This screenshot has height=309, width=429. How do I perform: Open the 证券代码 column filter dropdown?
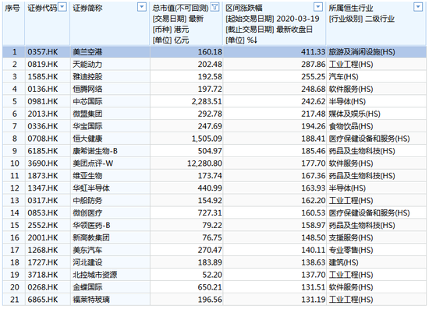coord(62,7)
